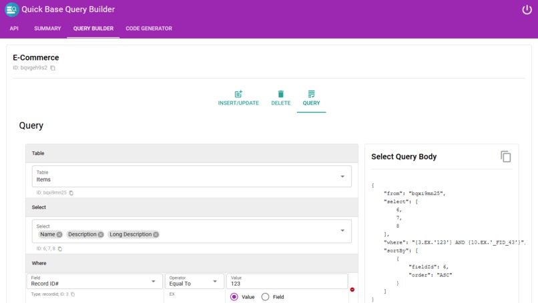Select the Value radio button
538x303 pixels.
(x=234, y=297)
